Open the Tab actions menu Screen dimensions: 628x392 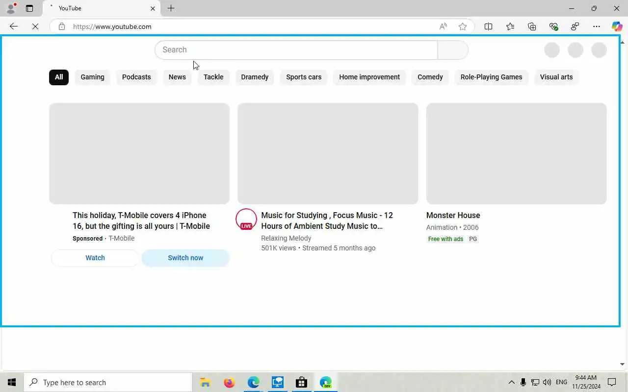[x=29, y=8]
